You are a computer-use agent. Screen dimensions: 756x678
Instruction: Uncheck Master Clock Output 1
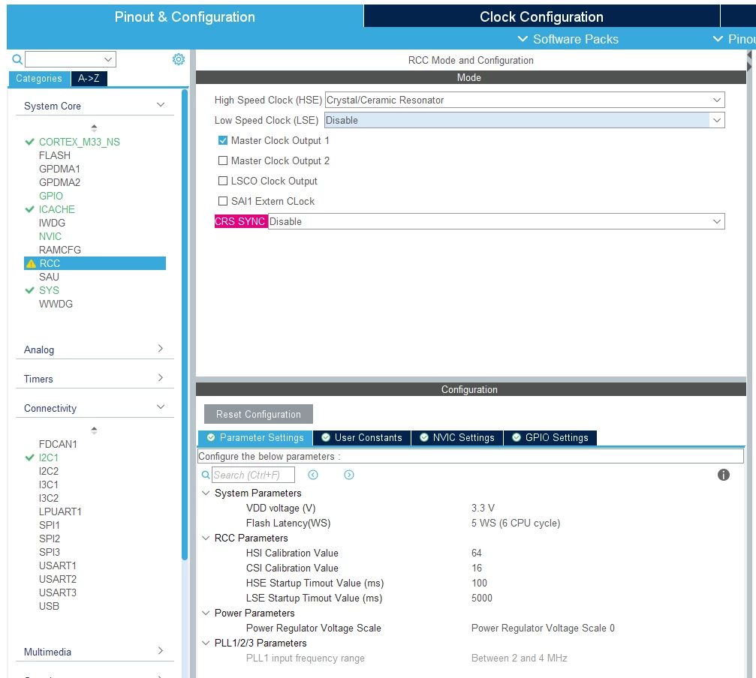coord(223,140)
